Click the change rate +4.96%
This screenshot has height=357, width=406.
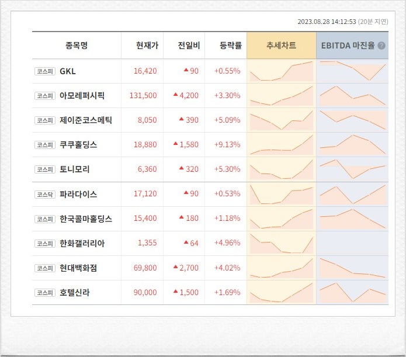point(227,243)
